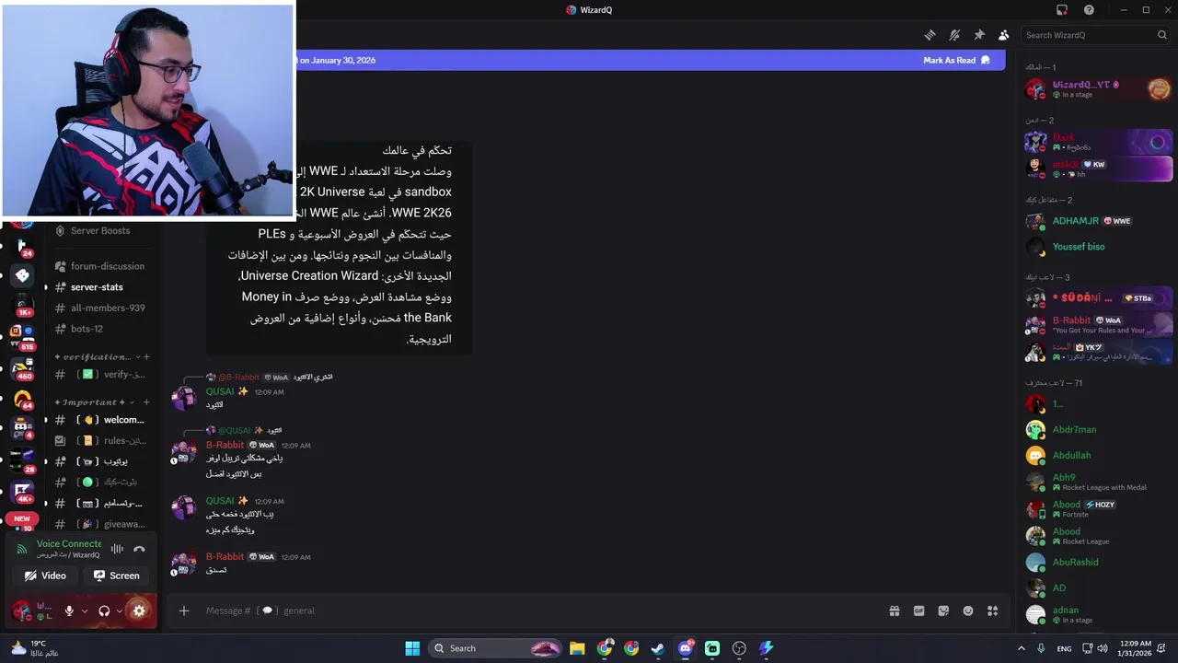Viewport: 1178px width, 663px height.
Task: Collapse the Important category chevron
Action: point(133,402)
